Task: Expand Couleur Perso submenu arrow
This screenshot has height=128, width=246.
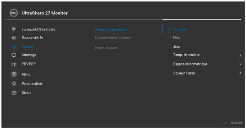Action: coord(240,73)
